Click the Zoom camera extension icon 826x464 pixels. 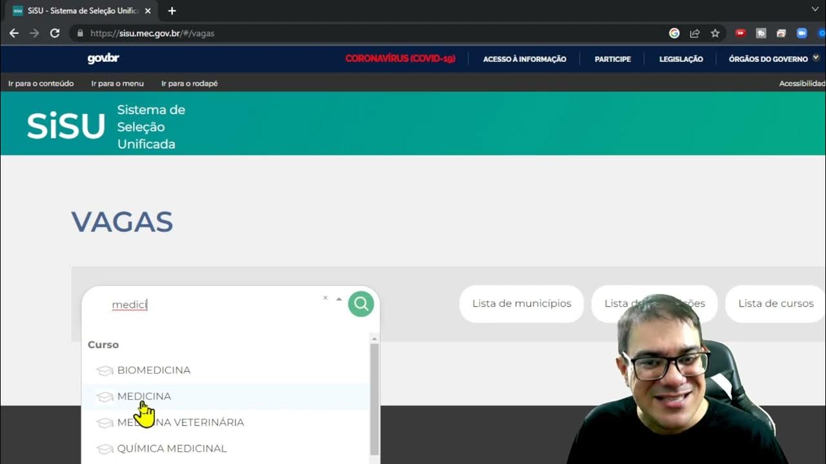pyautogui.click(x=802, y=33)
